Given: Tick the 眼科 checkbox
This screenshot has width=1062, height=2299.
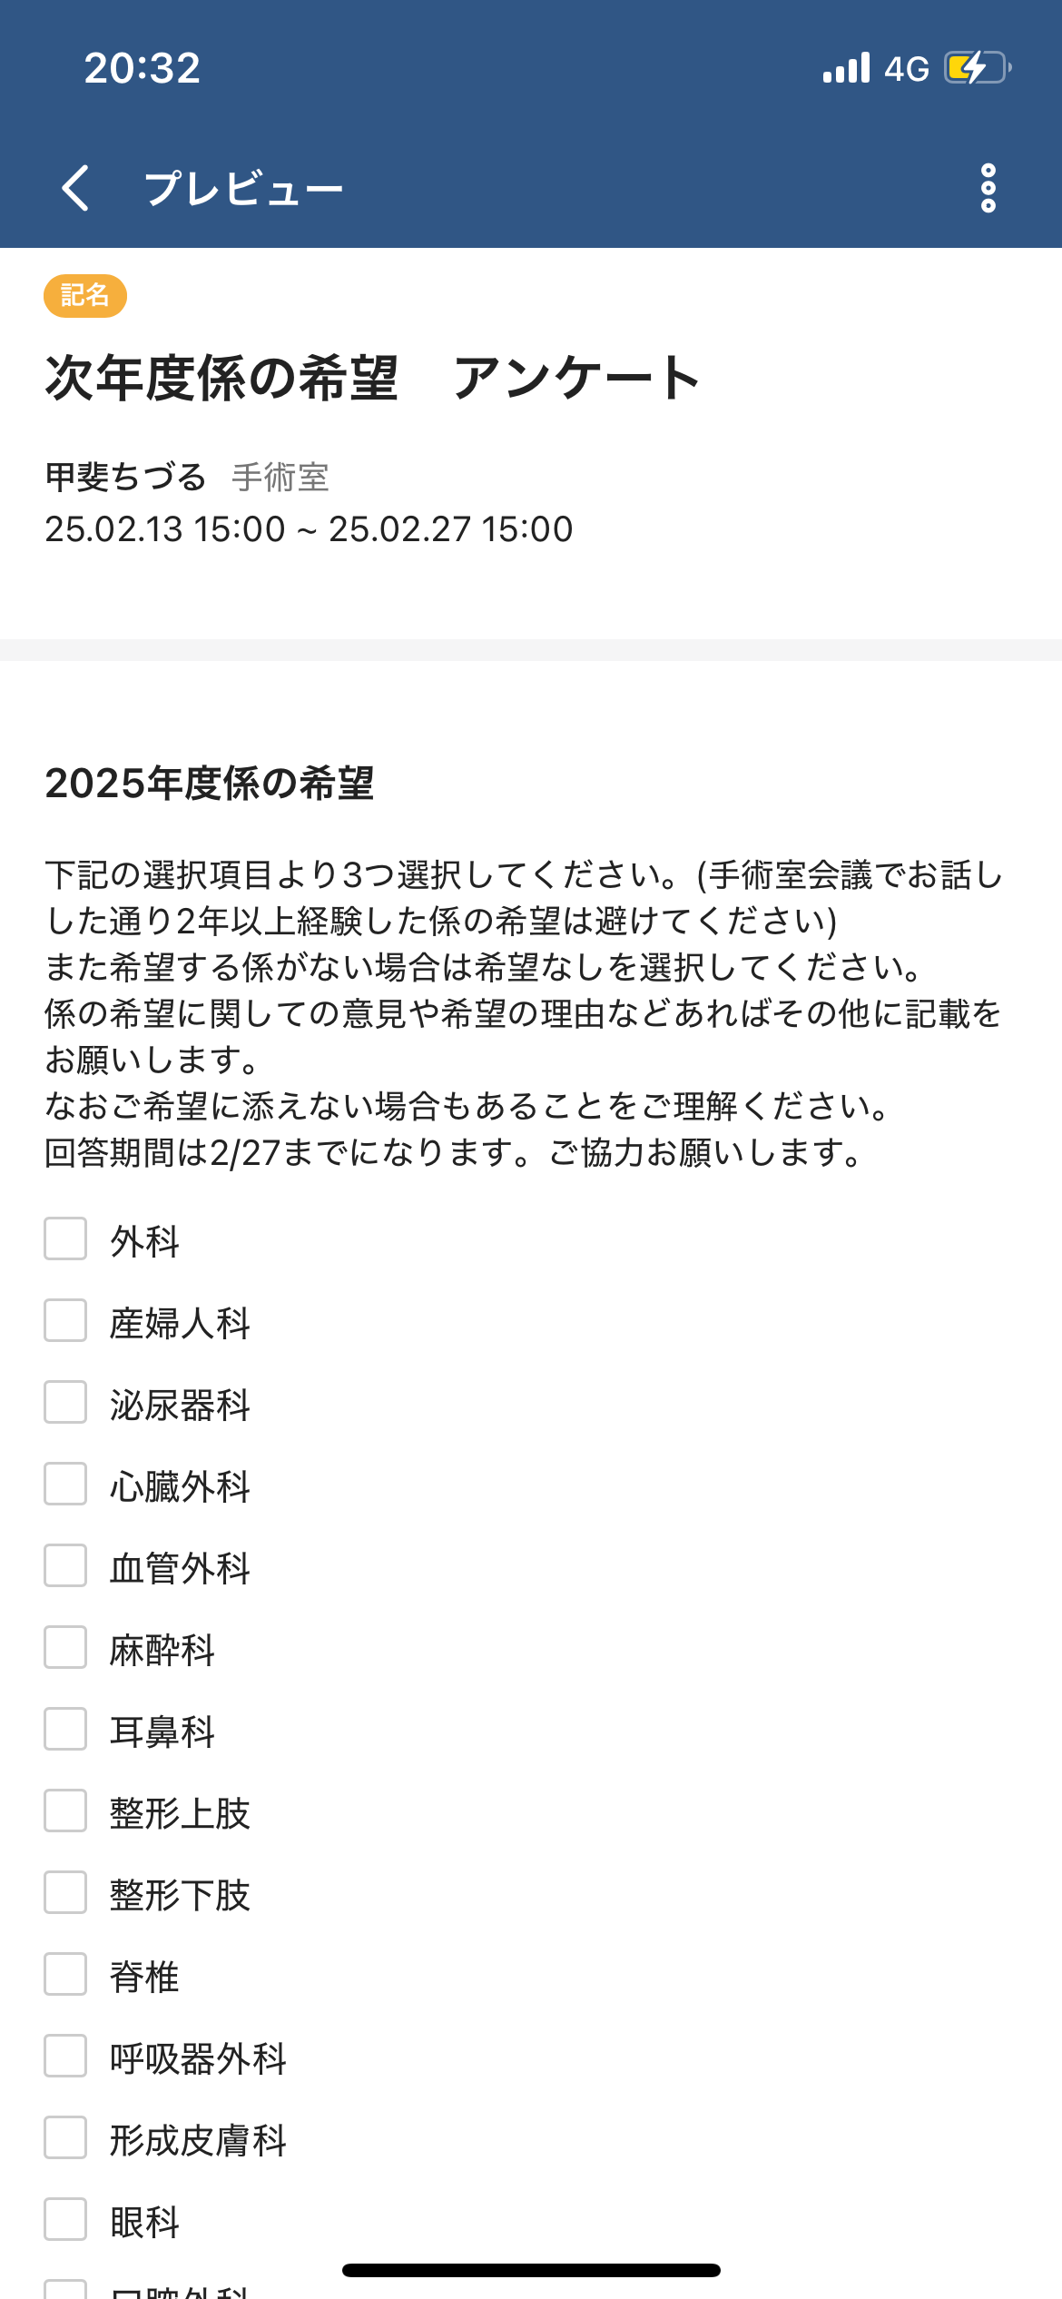Looking at the screenshot, I should (x=65, y=2220).
